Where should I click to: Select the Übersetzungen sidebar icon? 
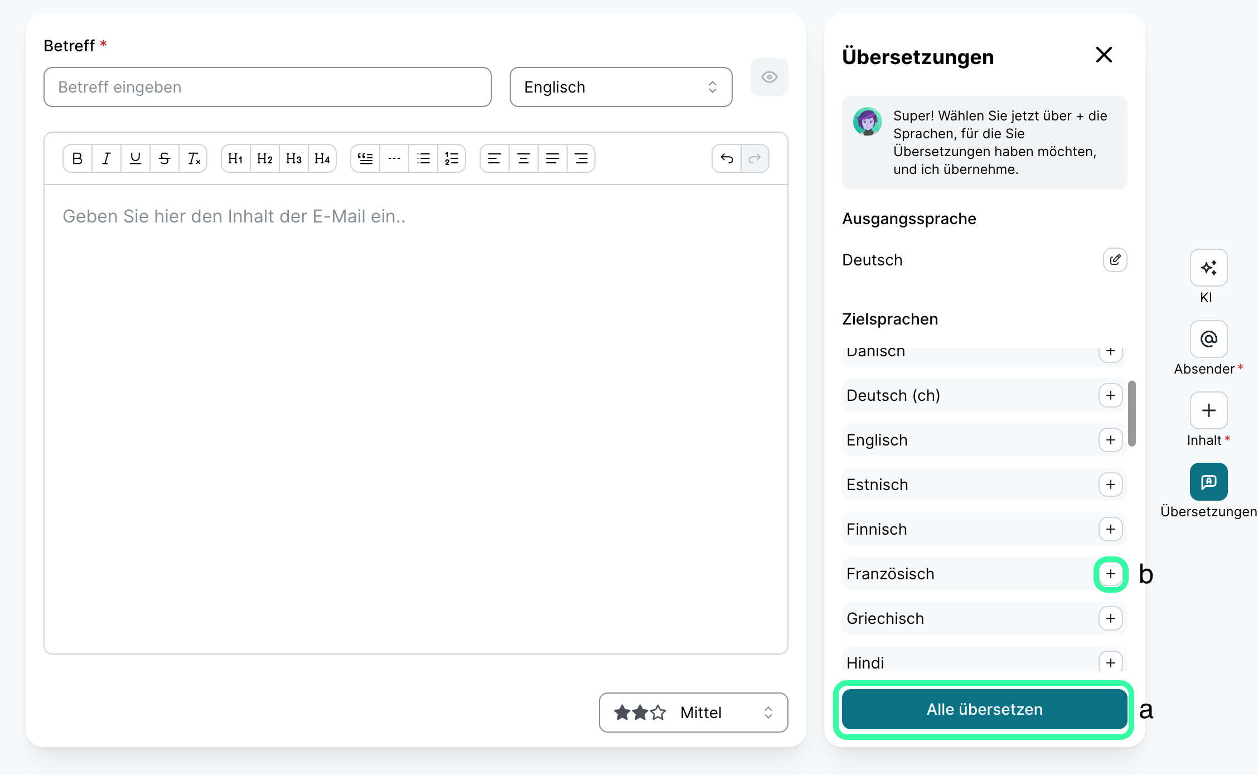click(1208, 482)
